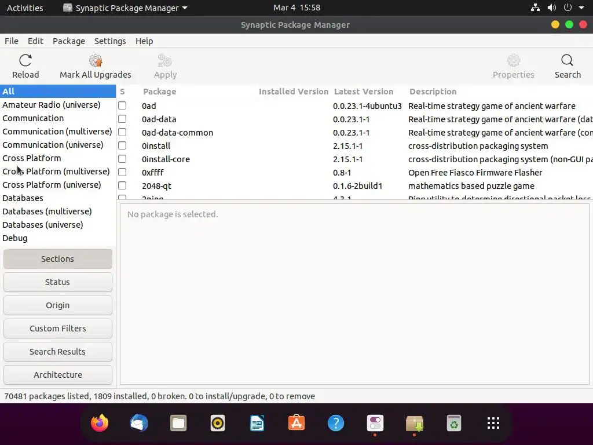Mark checkbox for 0ad package
593x445 pixels.
[122, 105]
